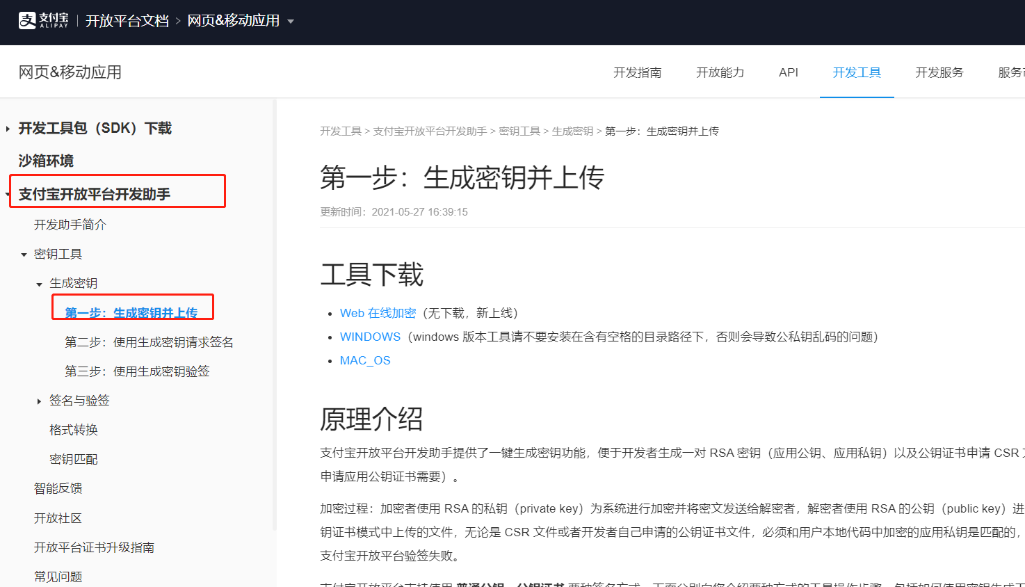1025x587 pixels.
Task: Click the 第一步：生成密钥并上传 page heading
Action: [462, 178]
